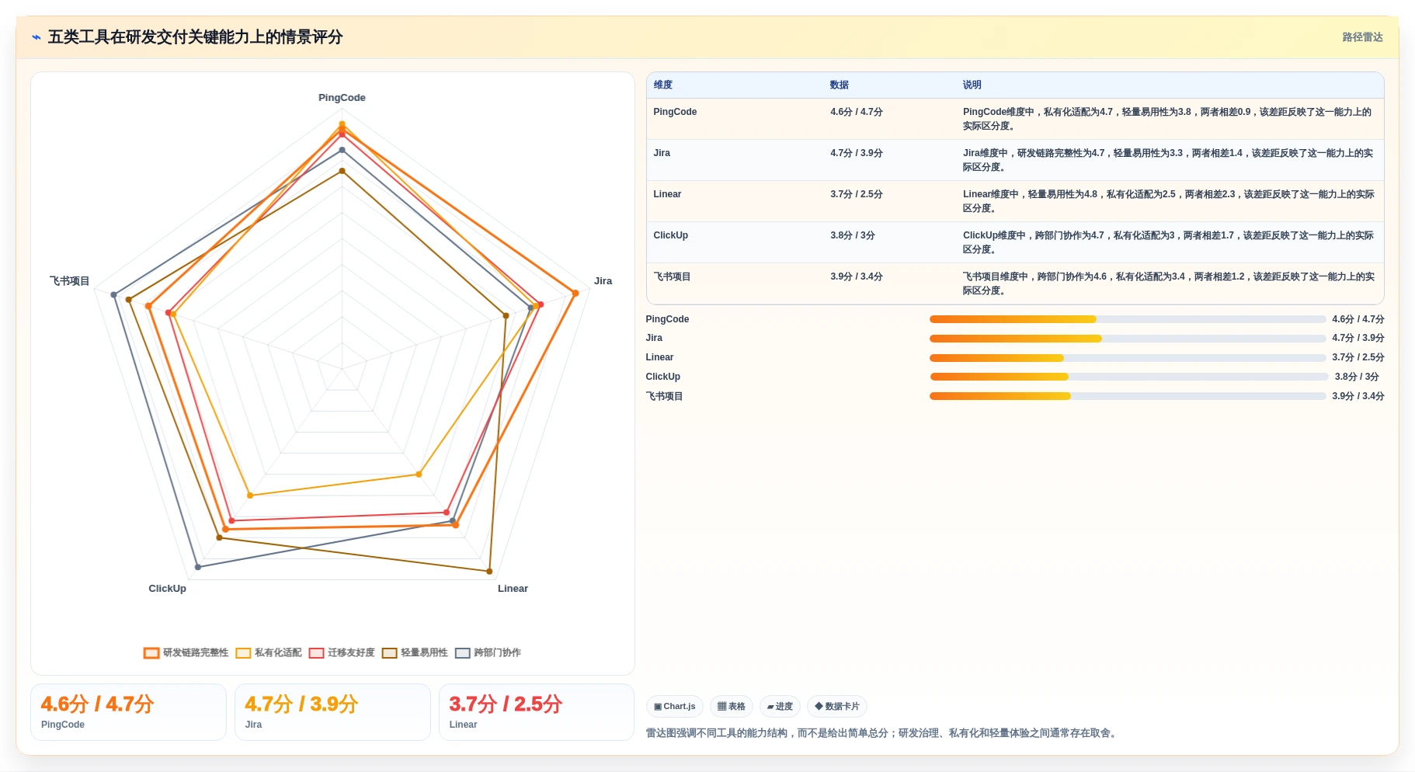Screen dimensions: 1415x772
Task: Select the PingCode table row name
Action: 675,112
